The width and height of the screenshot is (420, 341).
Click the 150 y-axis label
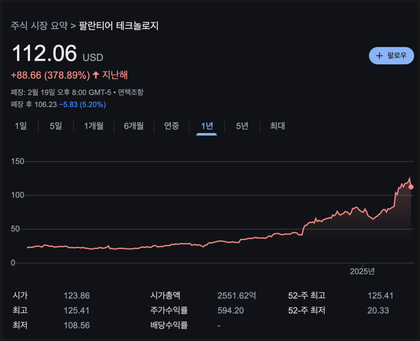click(x=18, y=161)
